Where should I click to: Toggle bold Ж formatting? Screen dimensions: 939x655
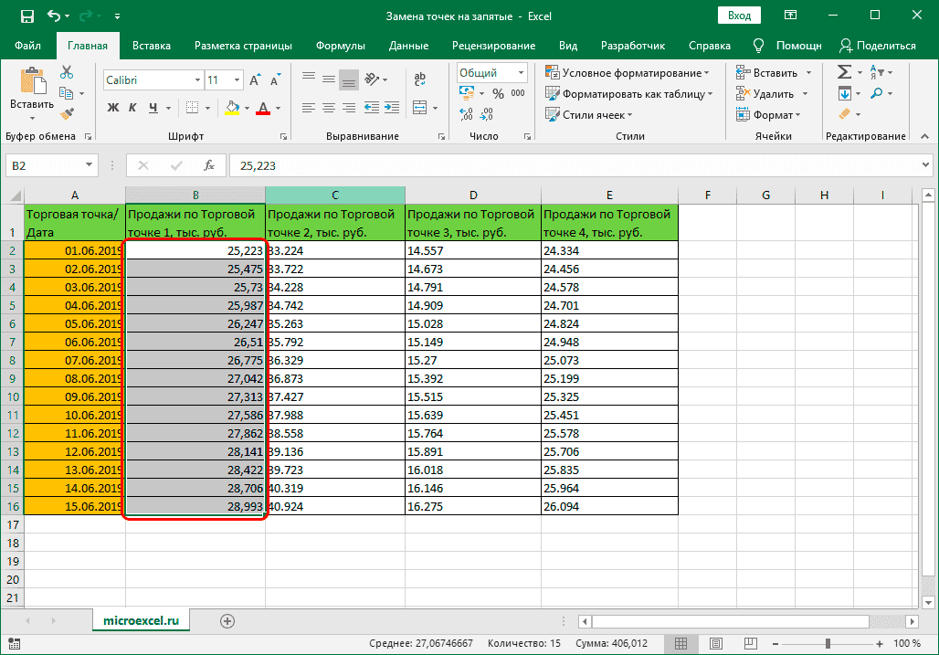tap(113, 108)
